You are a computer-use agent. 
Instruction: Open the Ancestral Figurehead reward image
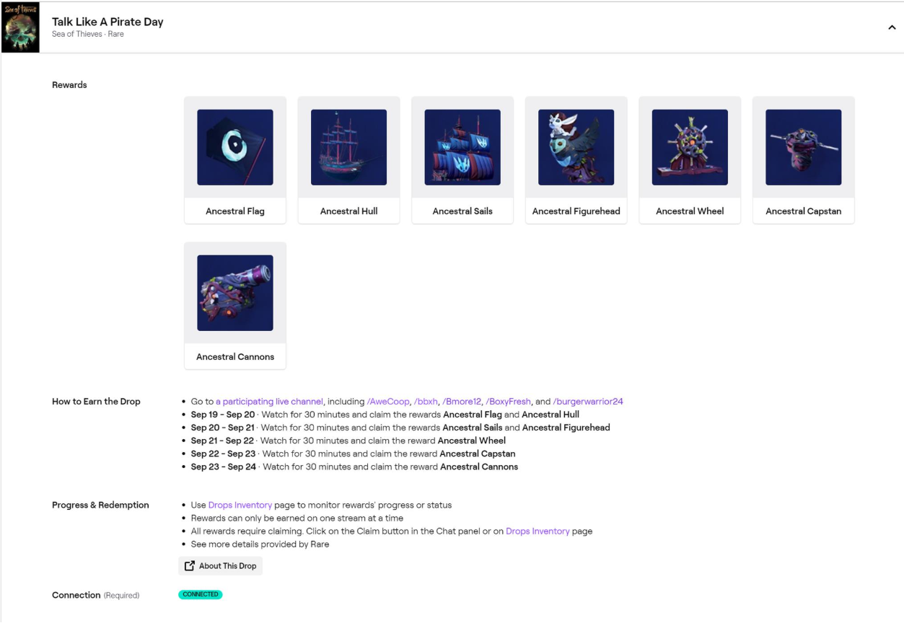pos(576,147)
